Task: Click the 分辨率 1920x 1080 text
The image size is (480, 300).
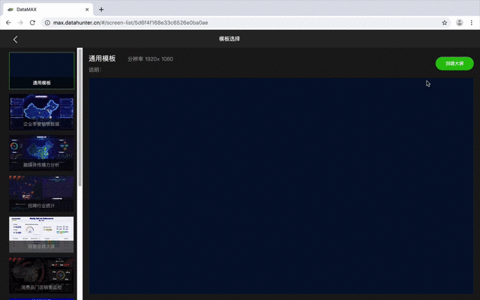Action: 150,58
